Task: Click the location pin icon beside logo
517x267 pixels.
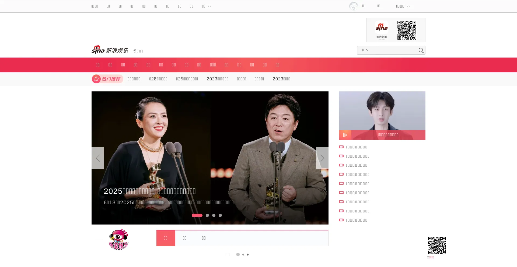Action: tap(135, 51)
